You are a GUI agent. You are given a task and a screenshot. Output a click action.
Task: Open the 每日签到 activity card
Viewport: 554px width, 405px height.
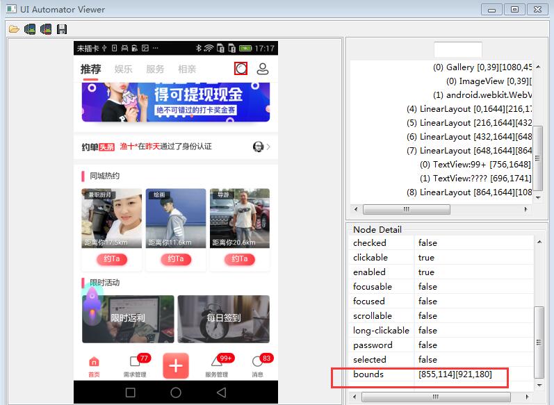(x=223, y=319)
